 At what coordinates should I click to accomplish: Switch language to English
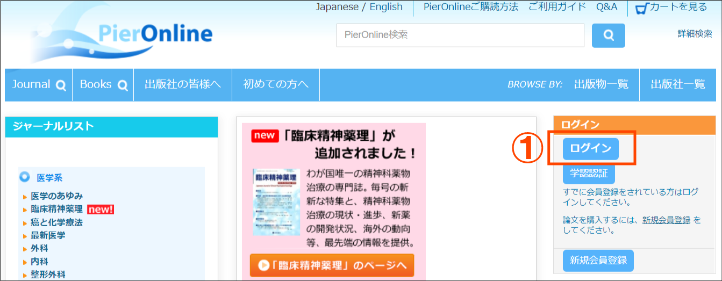tap(386, 7)
